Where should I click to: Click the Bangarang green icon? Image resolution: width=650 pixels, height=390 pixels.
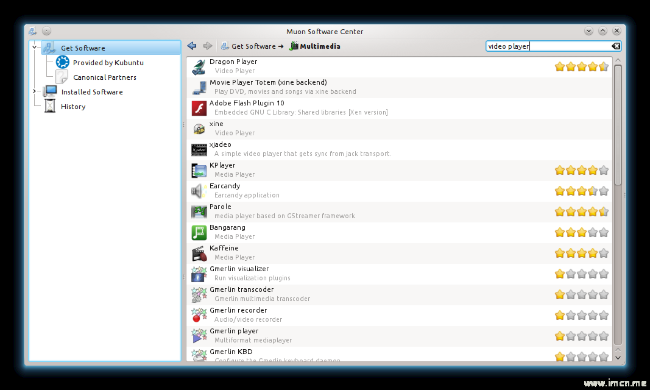pos(199,233)
